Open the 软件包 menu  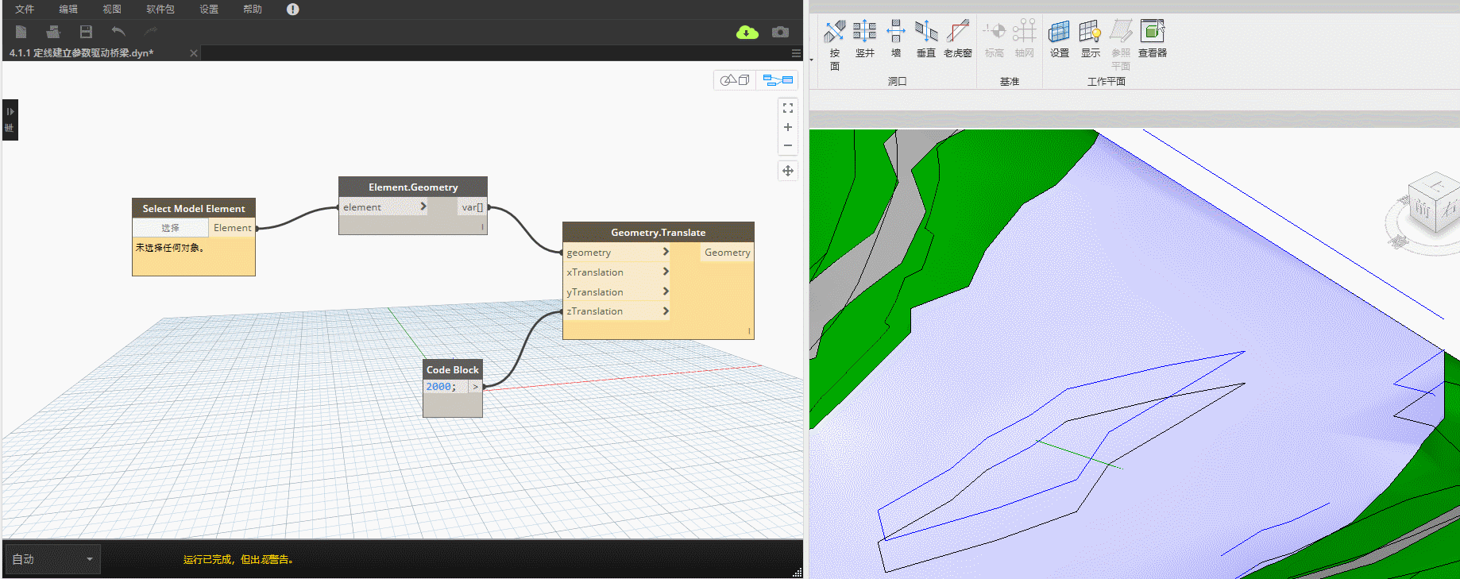click(160, 10)
